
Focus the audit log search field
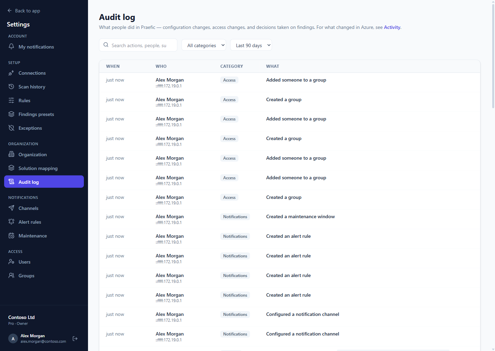coord(138,45)
